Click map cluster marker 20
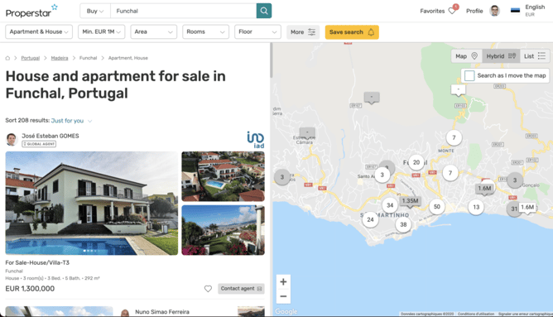This screenshot has height=317, width=553. click(x=416, y=162)
